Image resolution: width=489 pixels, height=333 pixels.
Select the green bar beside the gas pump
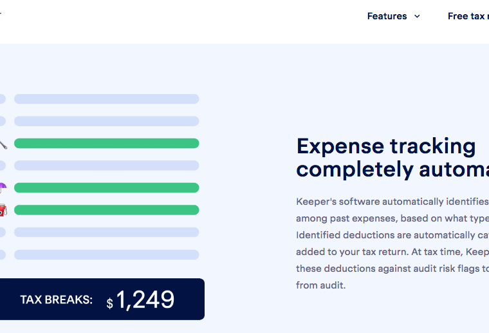(x=107, y=210)
